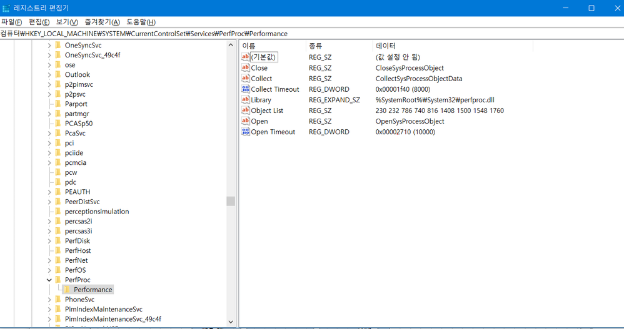Click the folder icon of the Performance key

click(67, 289)
